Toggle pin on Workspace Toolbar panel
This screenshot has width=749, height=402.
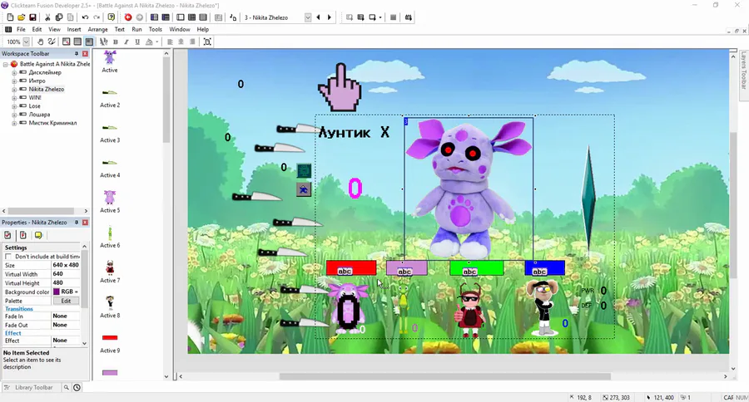click(76, 53)
